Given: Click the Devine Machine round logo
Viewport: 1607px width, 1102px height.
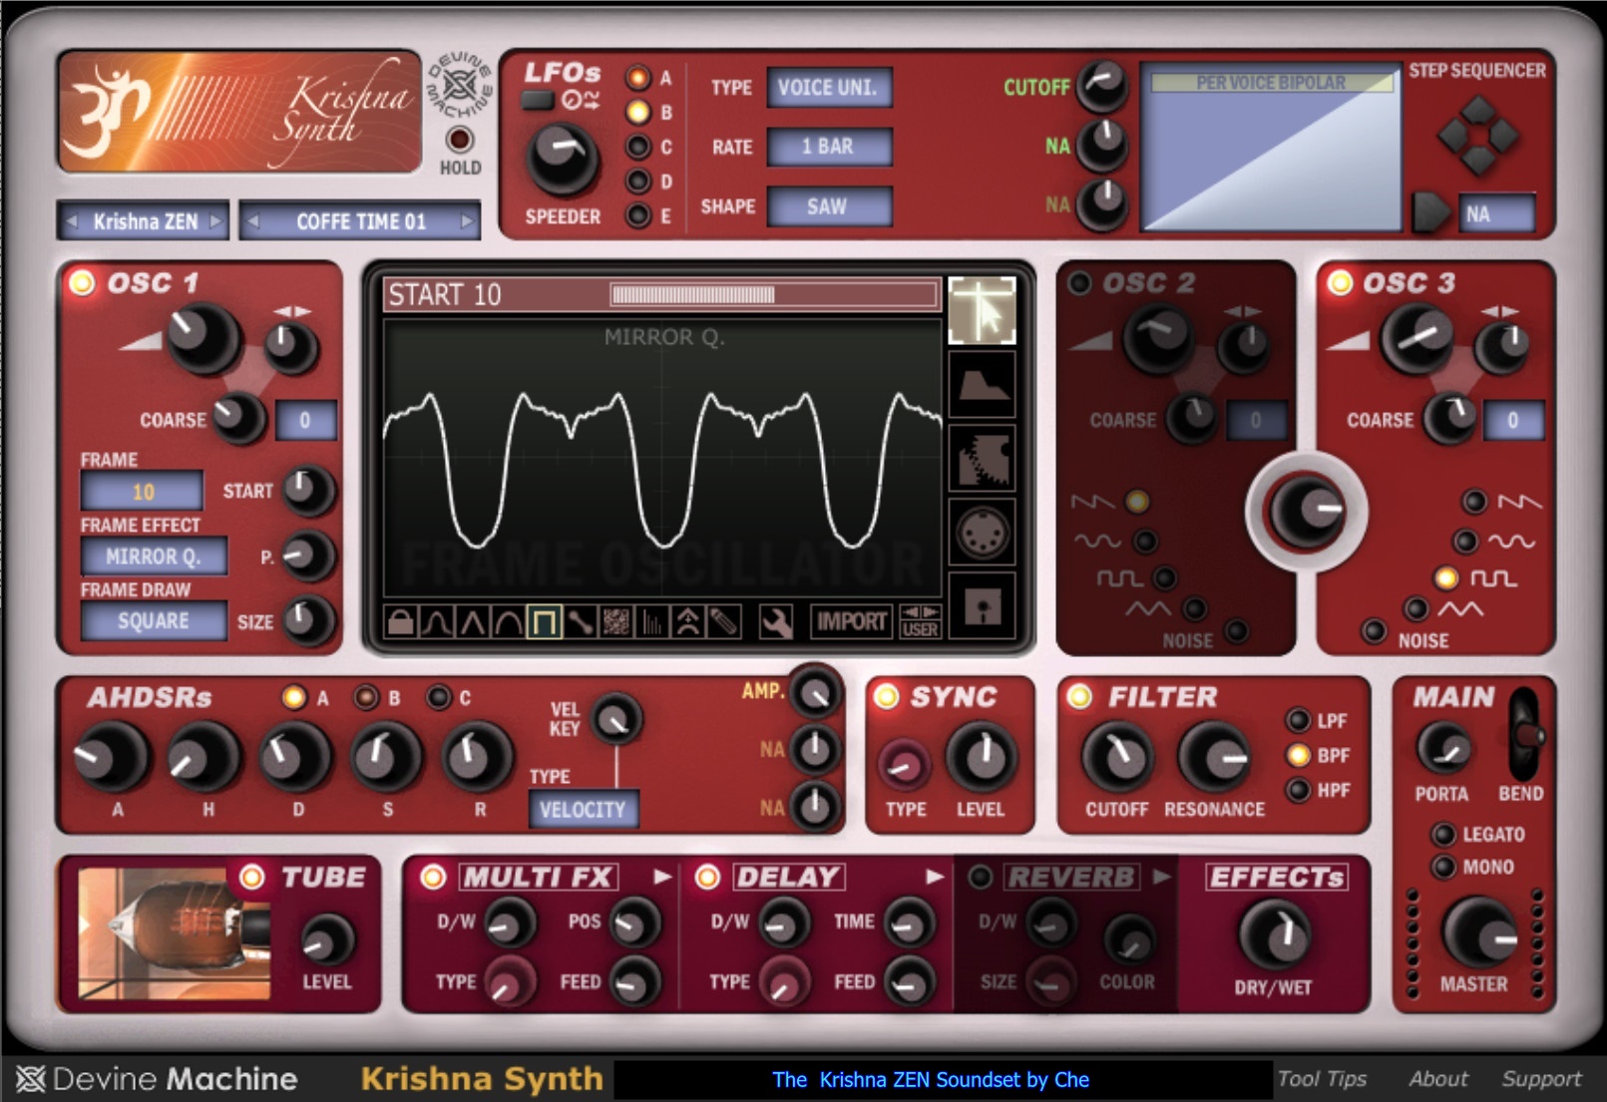Looking at the screenshot, I should (460, 87).
